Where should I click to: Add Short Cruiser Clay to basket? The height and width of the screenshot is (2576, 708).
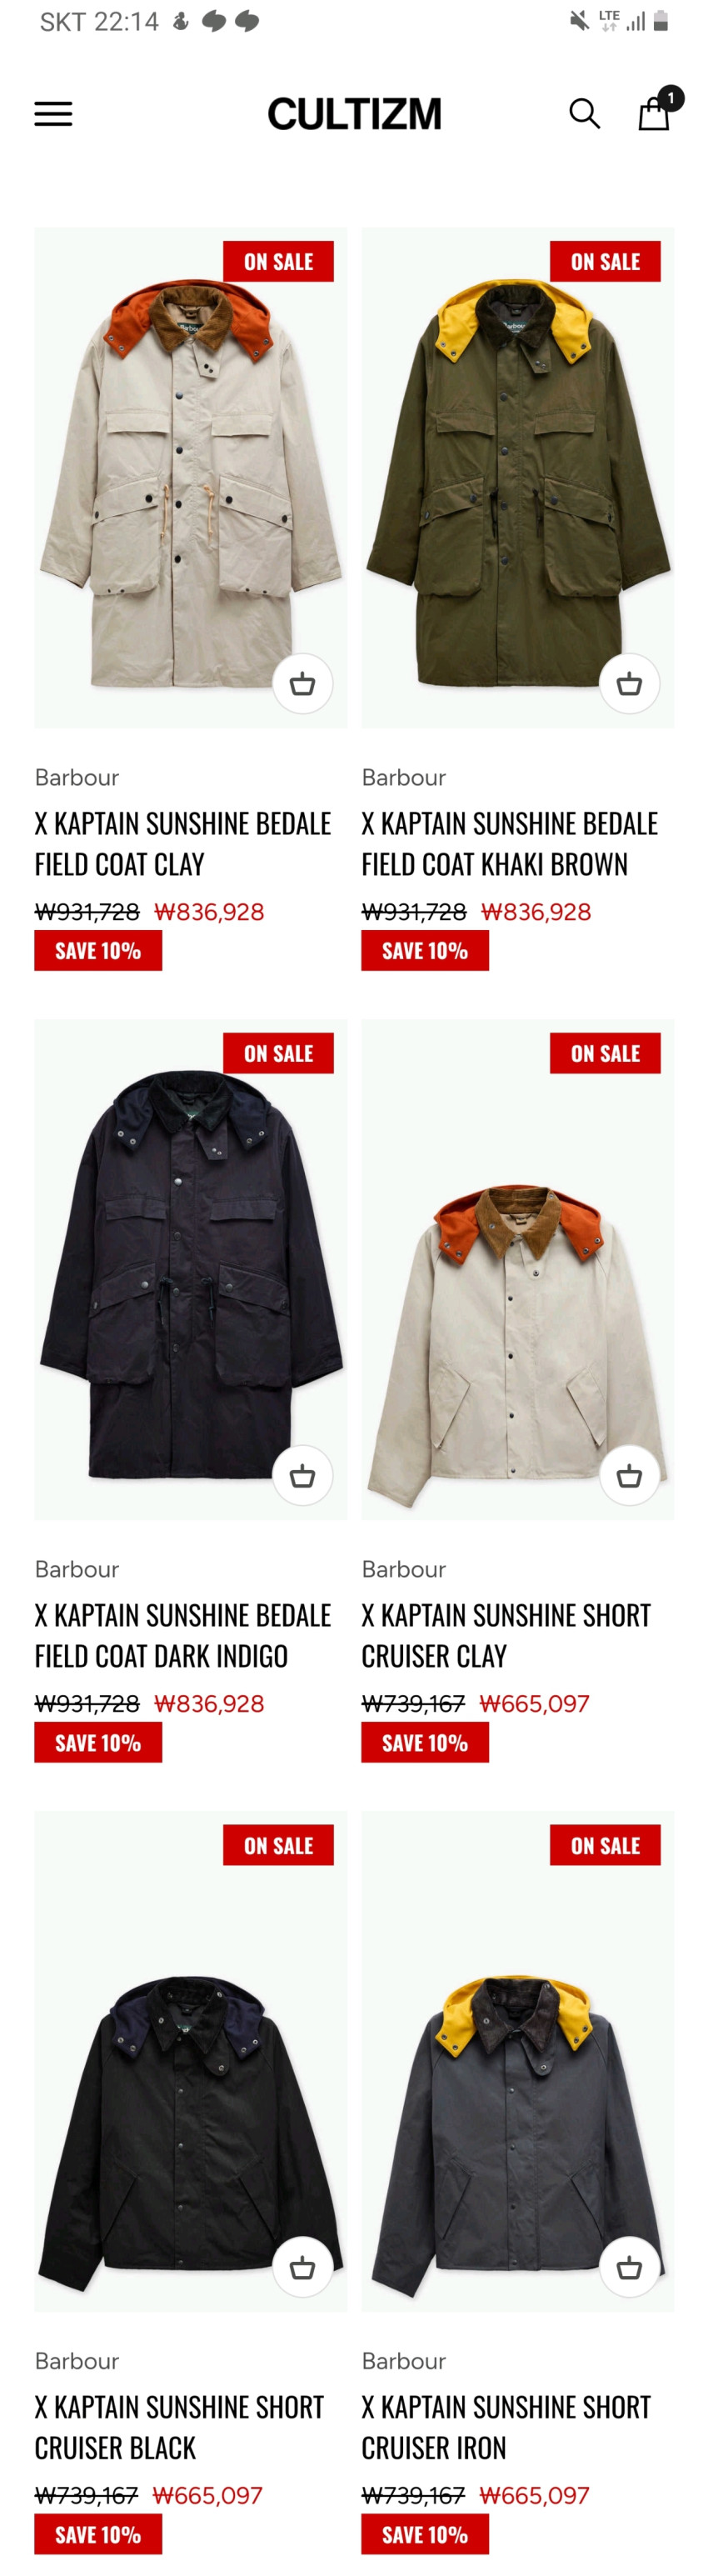629,1475
